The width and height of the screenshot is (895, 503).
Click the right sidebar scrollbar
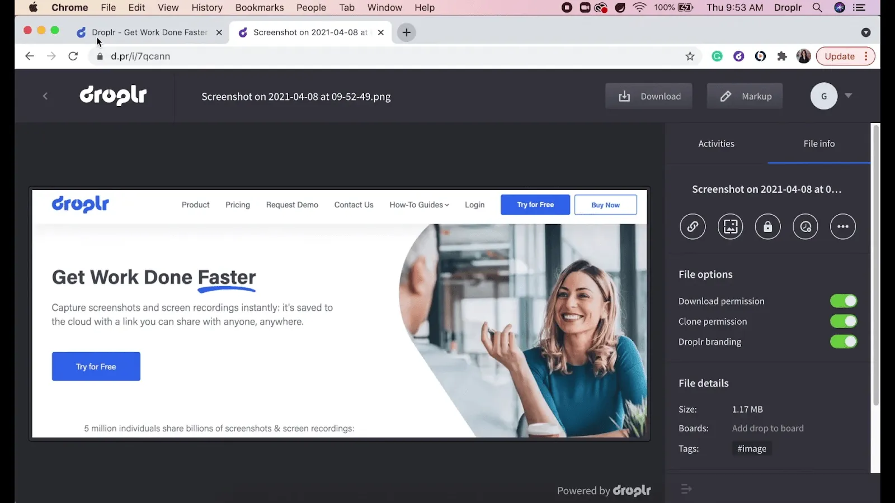click(x=876, y=265)
